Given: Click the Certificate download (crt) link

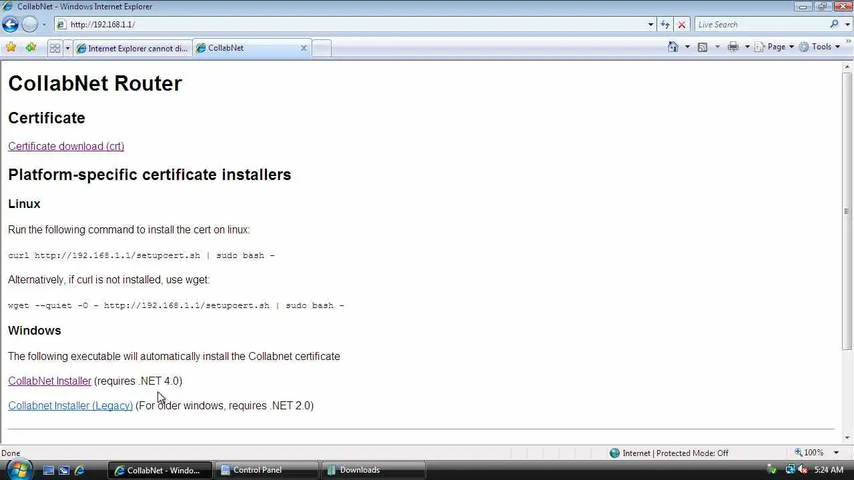Looking at the screenshot, I should point(66,146).
